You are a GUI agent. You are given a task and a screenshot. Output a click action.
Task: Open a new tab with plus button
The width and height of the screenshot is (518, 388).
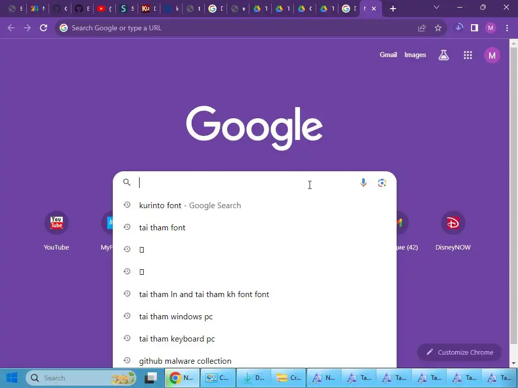tap(393, 9)
